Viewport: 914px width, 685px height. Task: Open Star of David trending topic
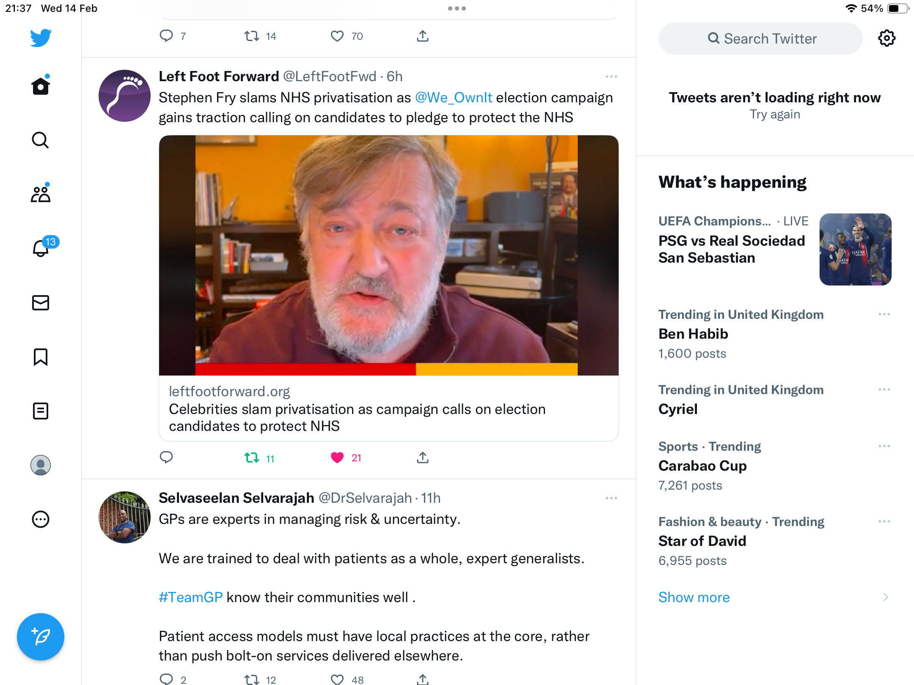(x=702, y=541)
